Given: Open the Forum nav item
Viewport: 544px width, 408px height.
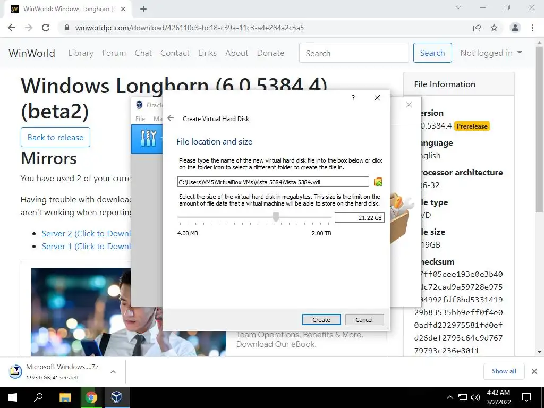Looking at the screenshot, I should tap(114, 53).
